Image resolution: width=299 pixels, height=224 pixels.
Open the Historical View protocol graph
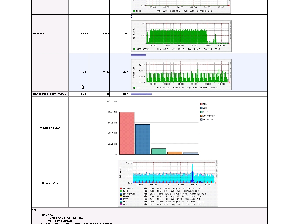click(x=168, y=183)
